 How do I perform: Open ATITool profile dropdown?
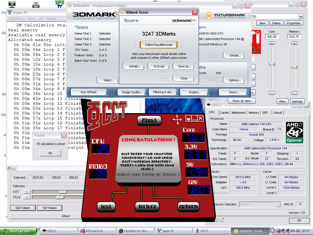pyautogui.click(x=301, y=16)
